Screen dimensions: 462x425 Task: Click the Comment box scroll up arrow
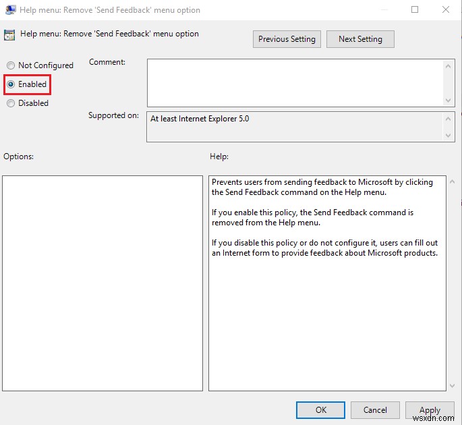[448, 66]
